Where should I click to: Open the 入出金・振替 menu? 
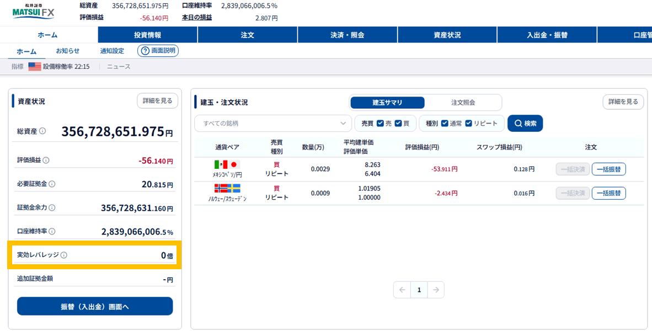547,35
